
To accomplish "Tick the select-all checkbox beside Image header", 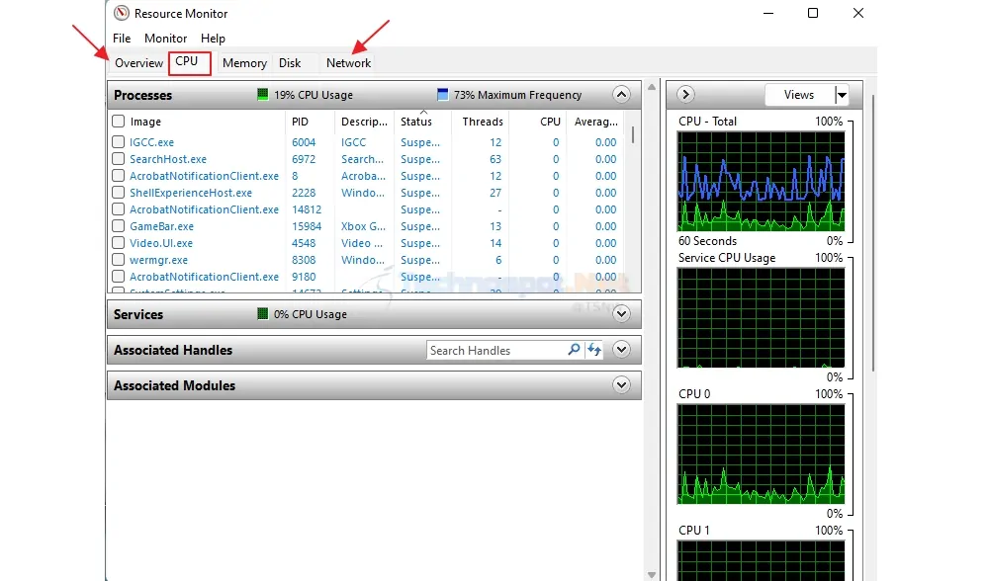I will click(118, 121).
